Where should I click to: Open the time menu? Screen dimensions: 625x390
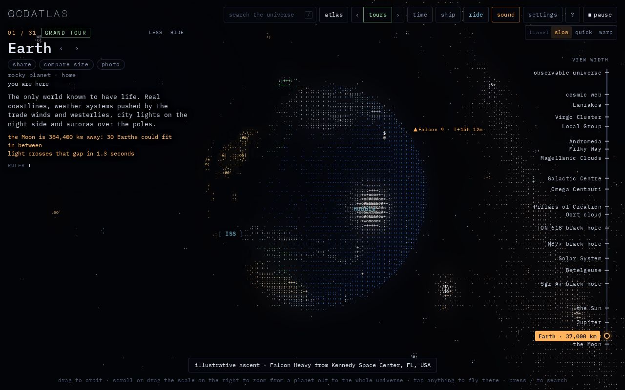[x=420, y=15]
